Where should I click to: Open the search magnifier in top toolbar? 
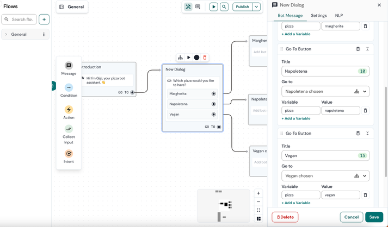click(x=224, y=7)
